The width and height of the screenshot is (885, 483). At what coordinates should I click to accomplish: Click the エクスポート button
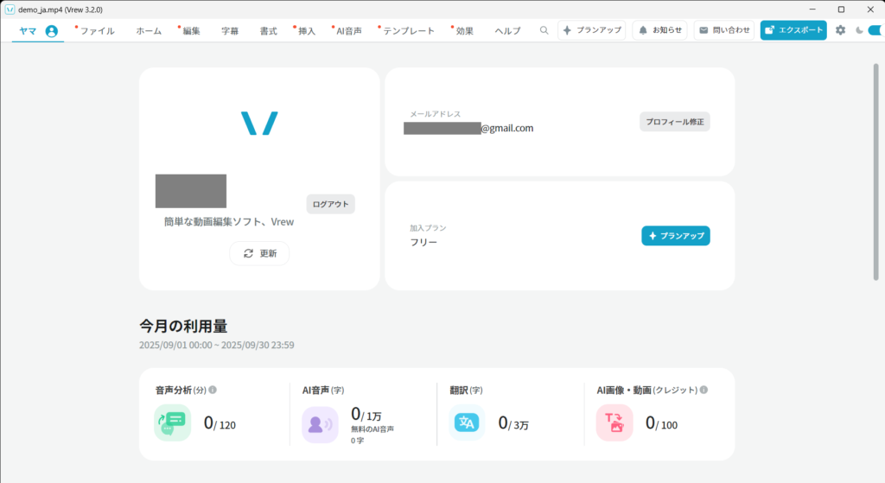[x=793, y=30]
